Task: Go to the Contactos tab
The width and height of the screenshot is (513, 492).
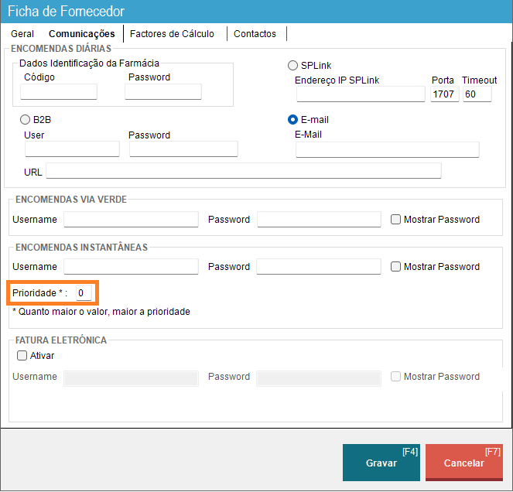Action: click(255, 34)
